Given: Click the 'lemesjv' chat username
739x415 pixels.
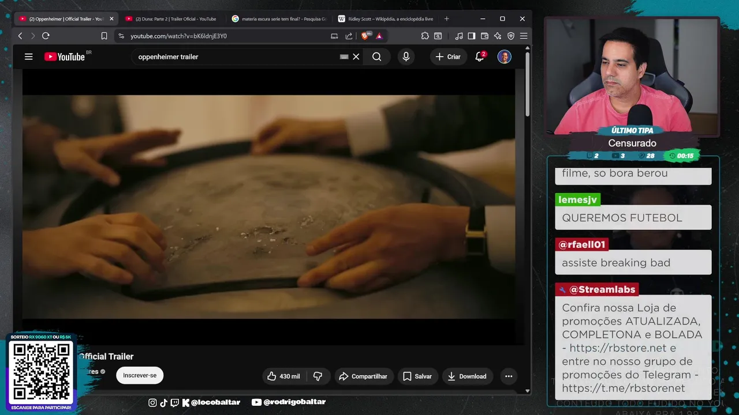Looking at the screenshot, I should coord(578,199).
